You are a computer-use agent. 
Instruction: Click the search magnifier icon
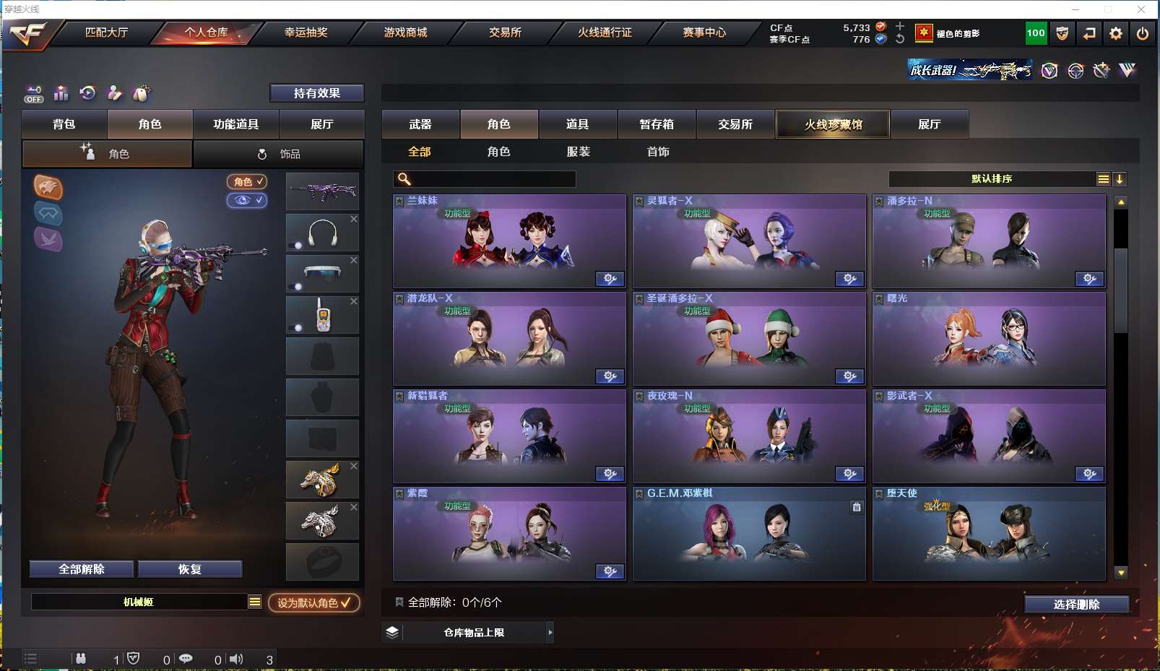404,179
